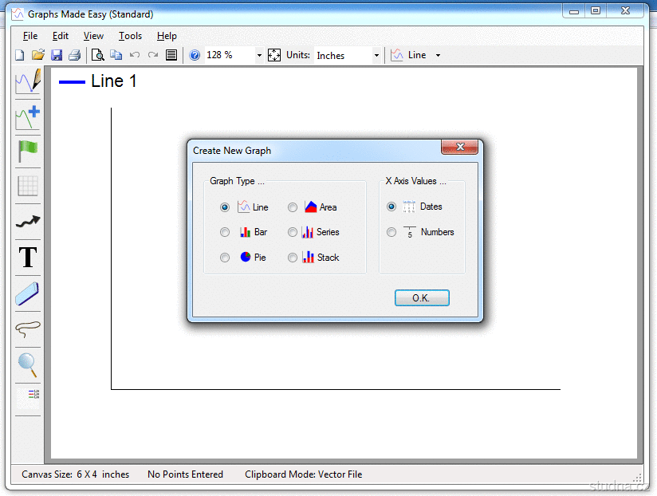Expand the 128 % zoom dropdown
Viewport: 657px width, 496px height.
(x=259, y=55)
